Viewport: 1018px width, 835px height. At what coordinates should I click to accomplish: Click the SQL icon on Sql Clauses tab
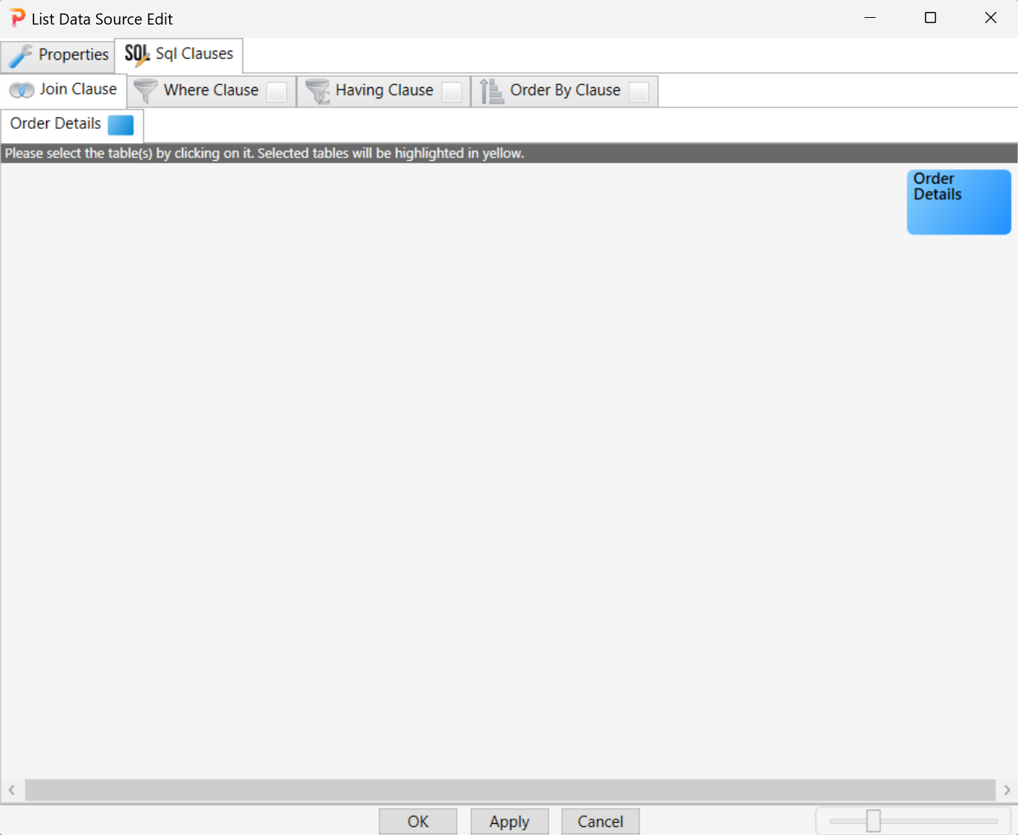137,54
